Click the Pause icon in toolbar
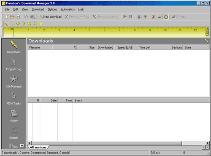The image size is (211, 156). tap(131, 17)
